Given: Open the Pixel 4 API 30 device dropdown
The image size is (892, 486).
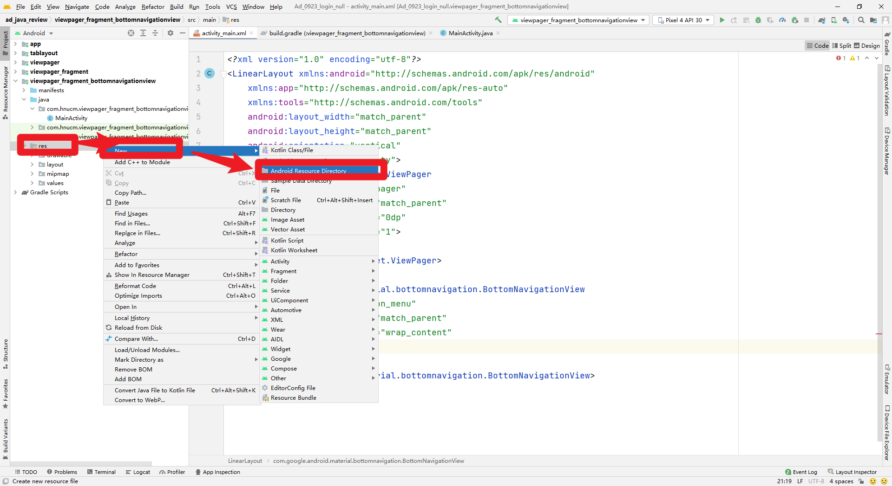Looking at the screenshot, I should point(683,20).
